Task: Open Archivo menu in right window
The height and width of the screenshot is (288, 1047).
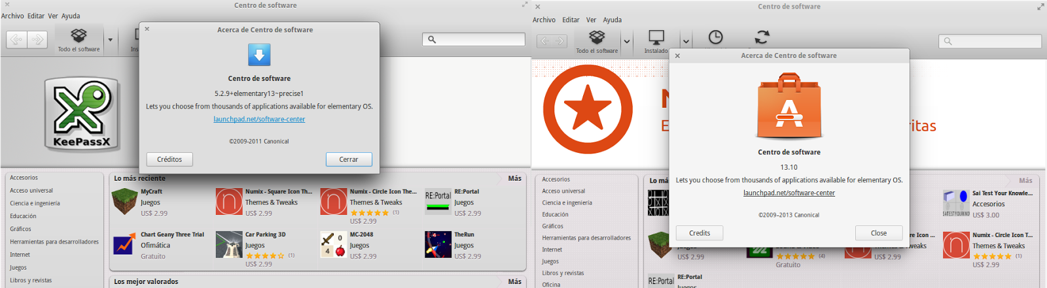Action: (x=544, y=20)
